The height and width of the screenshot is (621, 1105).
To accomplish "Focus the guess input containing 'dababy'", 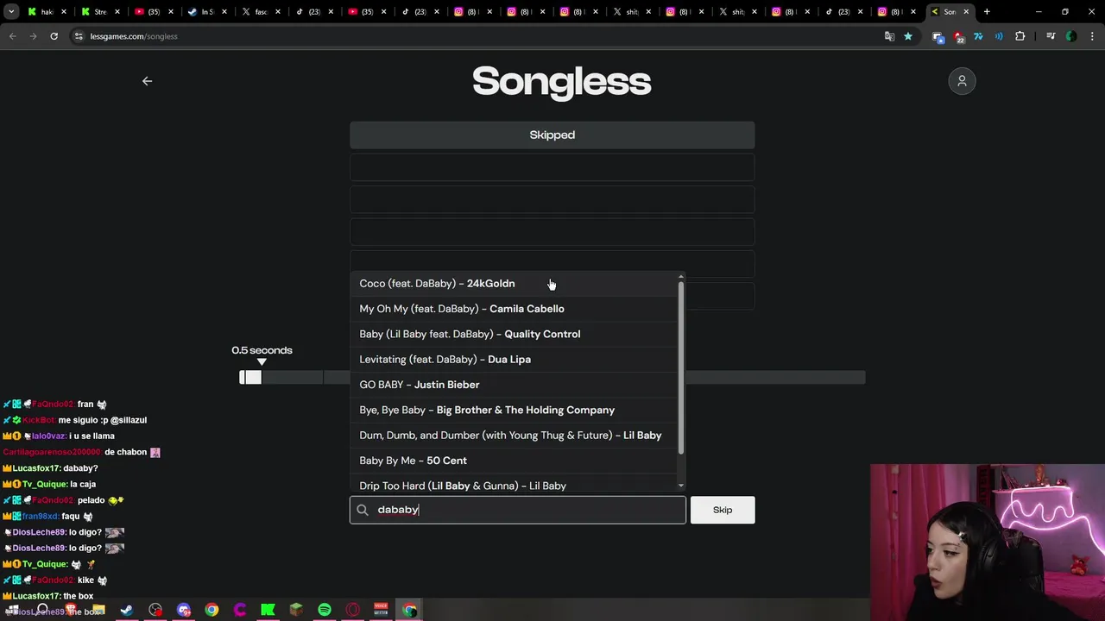I will tap(518, 510).
